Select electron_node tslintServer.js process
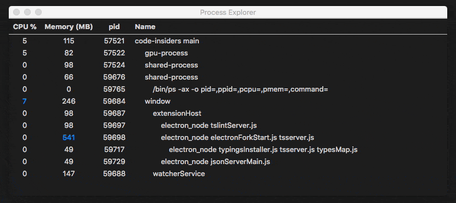Image resolution: width=456 pixels, height=203 pixels. [x=228, y=126]
